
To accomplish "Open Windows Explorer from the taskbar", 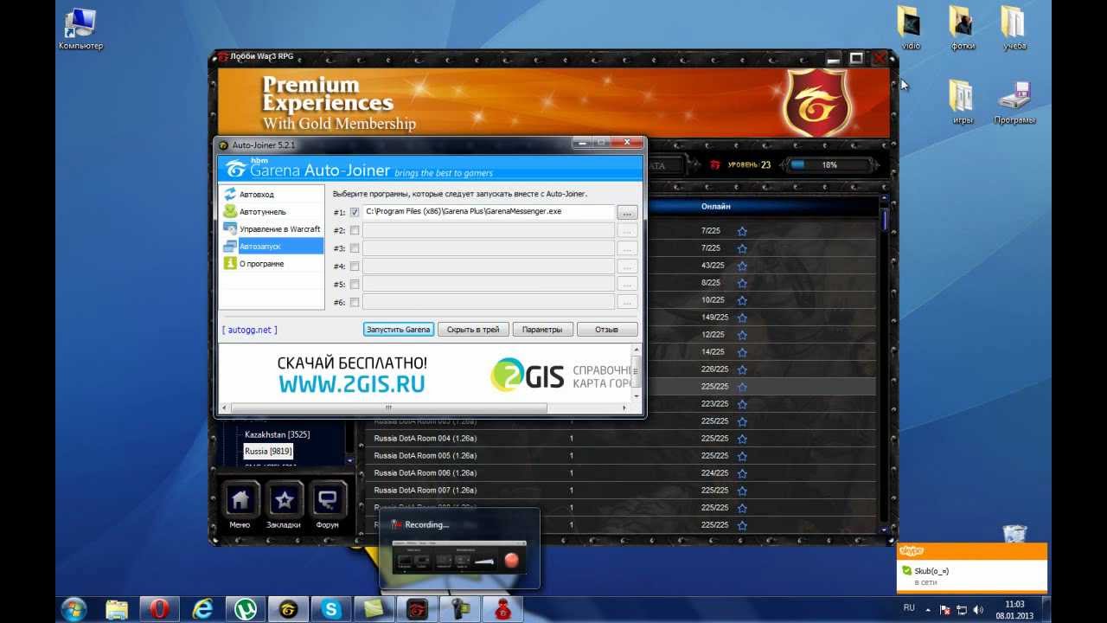I will point(117,609).
